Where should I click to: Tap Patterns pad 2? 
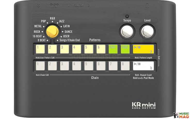point(52,49)
